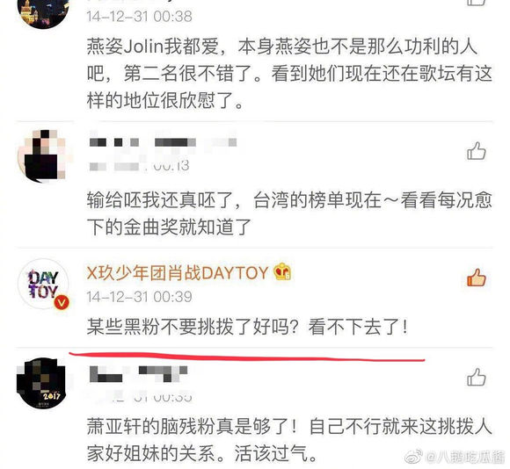The image size is (510, 469).
Task: Tap the Weibo logo in the watermark
Action: click(x=414, y=457)
